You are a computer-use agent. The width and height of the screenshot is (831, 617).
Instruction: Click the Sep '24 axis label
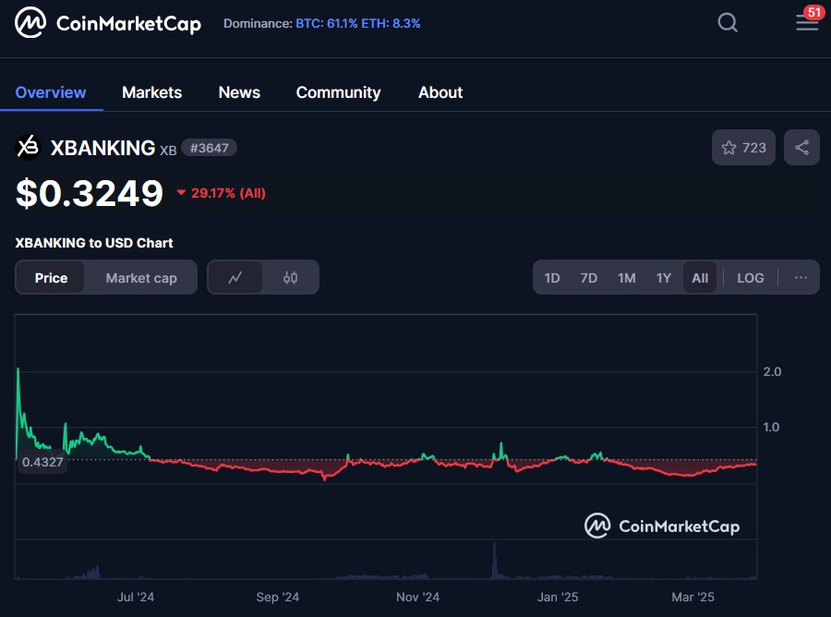[278, 597]
